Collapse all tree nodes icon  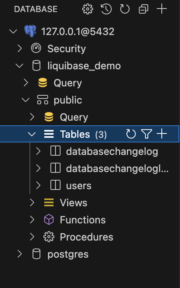(144, 9)
